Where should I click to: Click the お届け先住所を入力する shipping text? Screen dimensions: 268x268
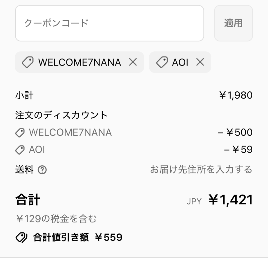[x=201, y=169]
